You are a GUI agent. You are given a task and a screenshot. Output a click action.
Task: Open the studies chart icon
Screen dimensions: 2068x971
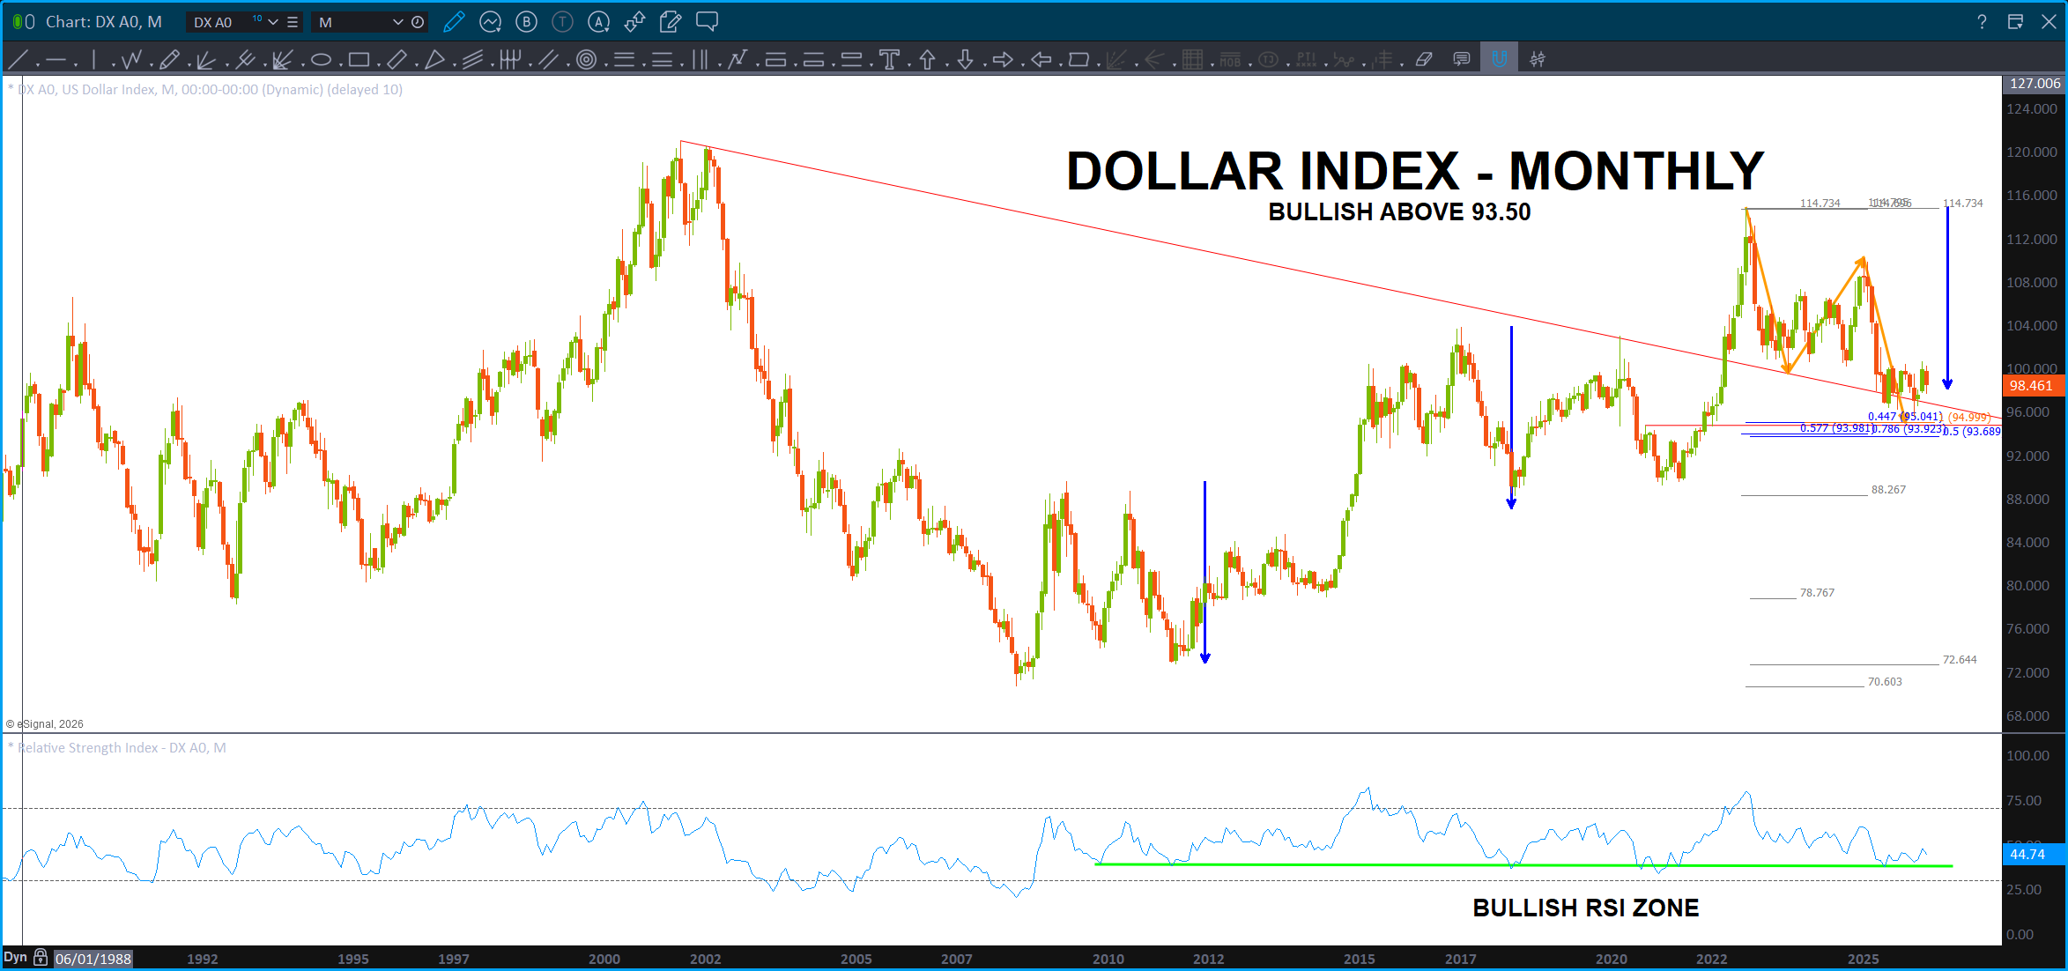490,22
